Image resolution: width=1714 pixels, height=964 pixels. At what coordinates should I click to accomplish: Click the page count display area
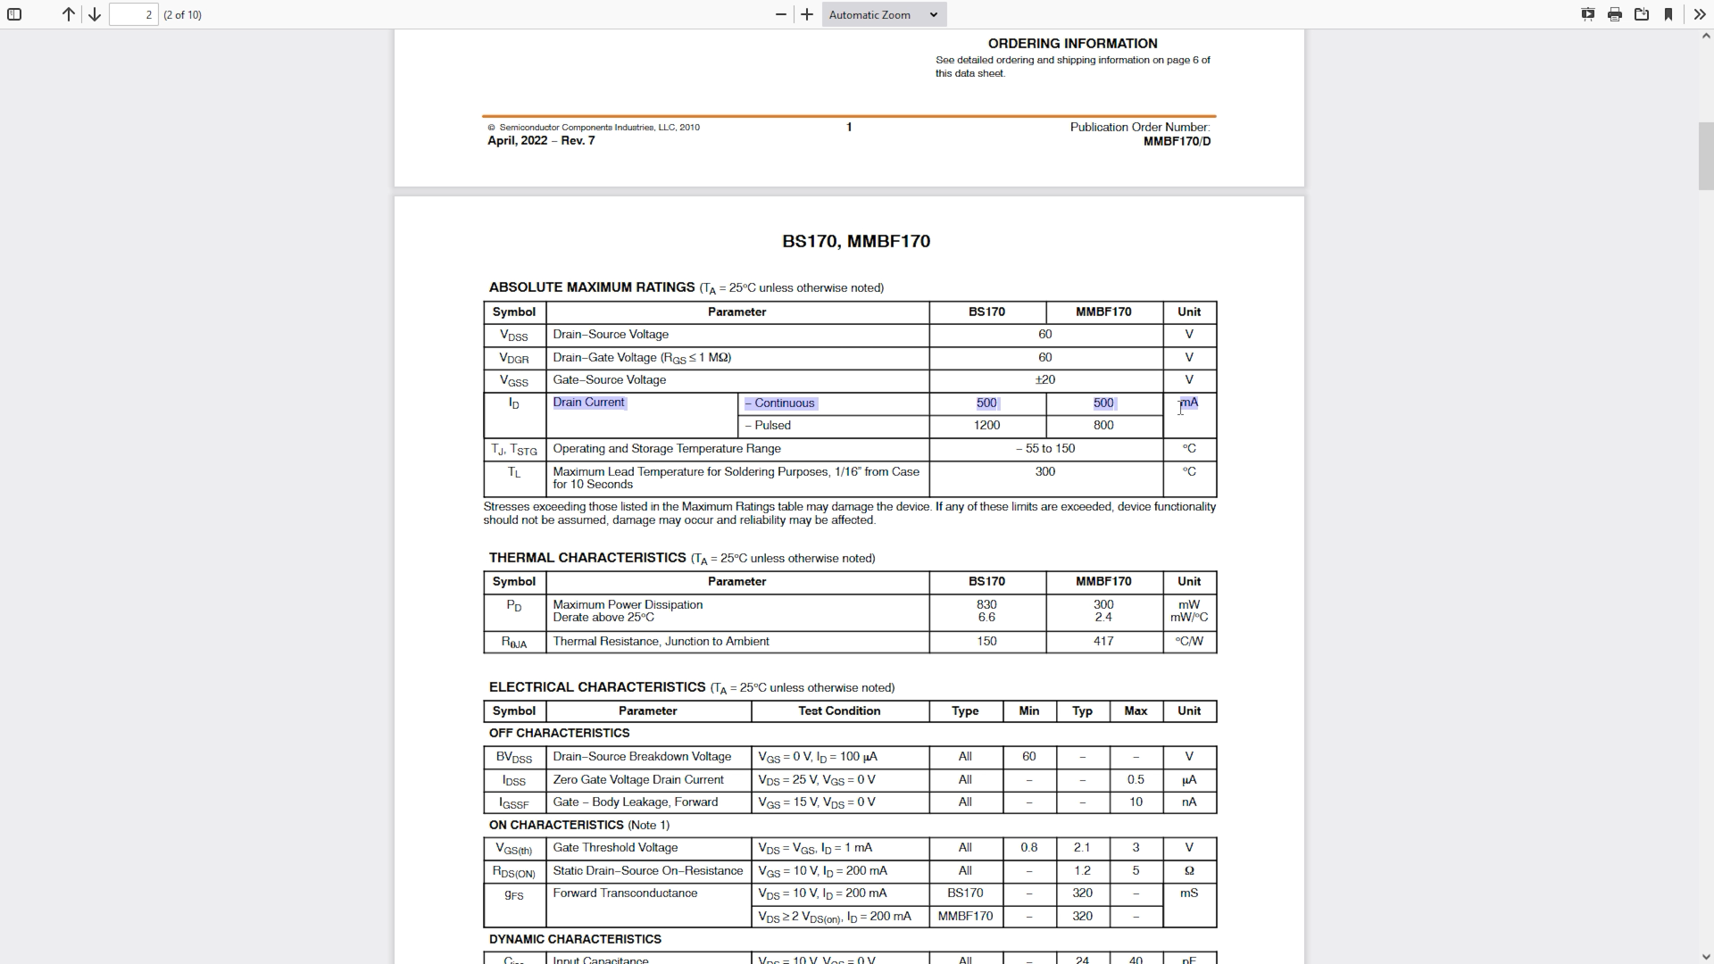pyautogui.click(x=182, y=14)
